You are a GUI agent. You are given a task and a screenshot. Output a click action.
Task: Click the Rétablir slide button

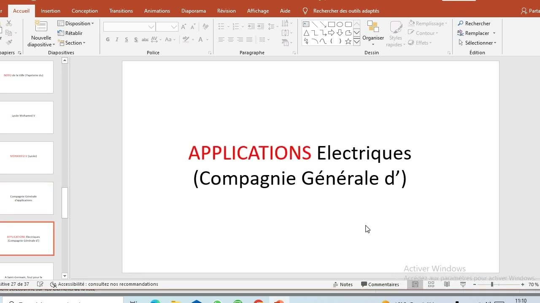(x=70, y=33)
